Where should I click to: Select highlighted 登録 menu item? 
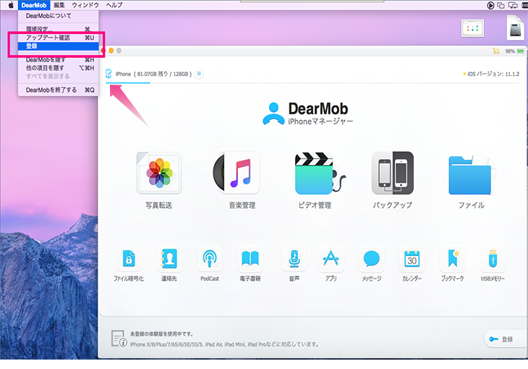tap(59, 46)
